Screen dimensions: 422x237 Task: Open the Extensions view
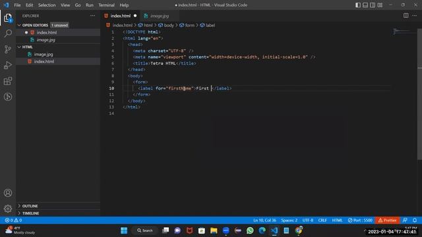[x=8, y=81]
